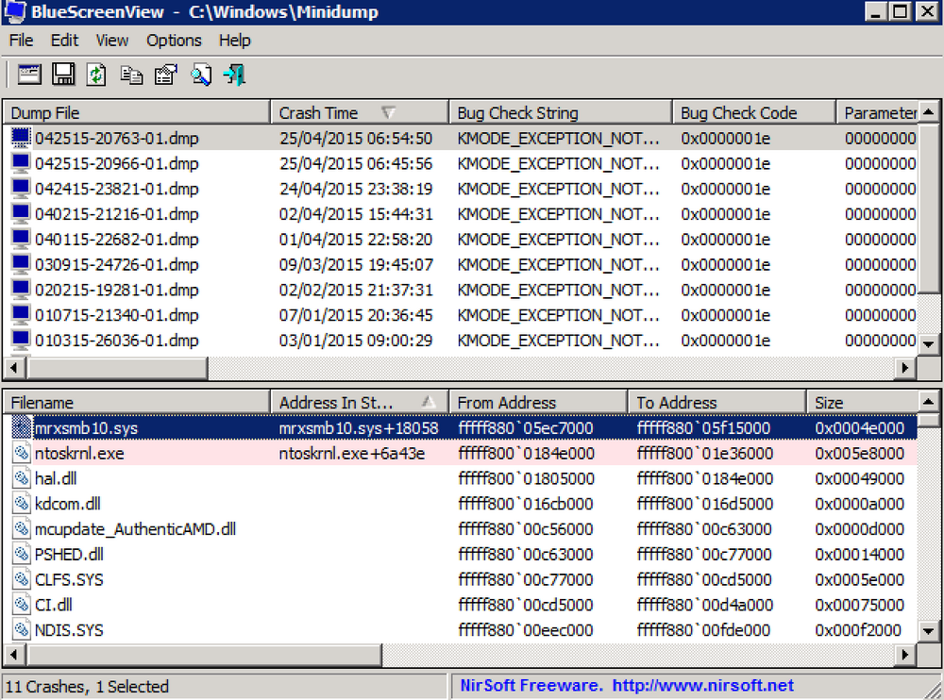
Task: Select the 042515-20966-01.dmp dump icon
Action: pos(21,163)
